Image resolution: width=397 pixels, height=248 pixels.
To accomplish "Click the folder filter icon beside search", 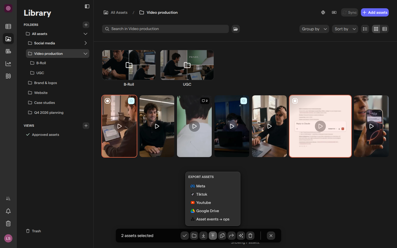I will point(236,29).
